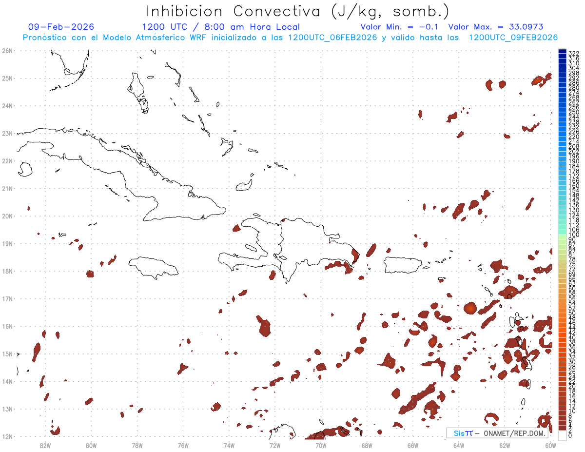Click "1200 UTC / 8:00 am Hora Local"
Image resolution: width=585 pixels, height=452 pixels.
pyautogui.click(x=221, y=27)
